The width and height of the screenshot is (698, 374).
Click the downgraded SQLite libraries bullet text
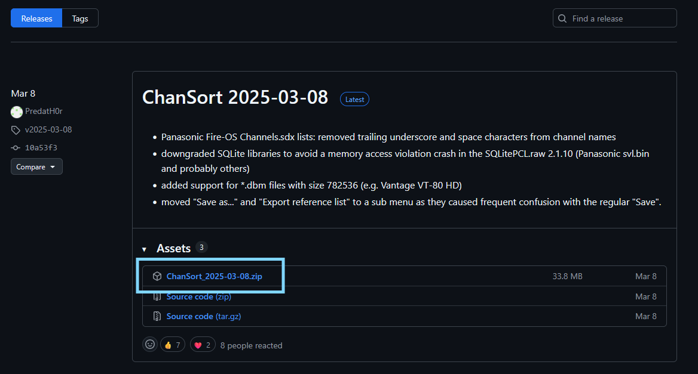coord(405,161)
